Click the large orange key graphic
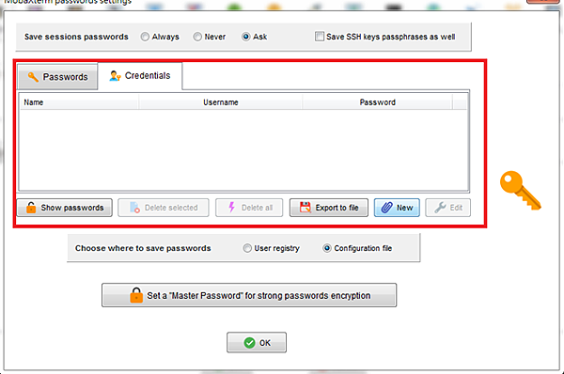 [521, 191]
